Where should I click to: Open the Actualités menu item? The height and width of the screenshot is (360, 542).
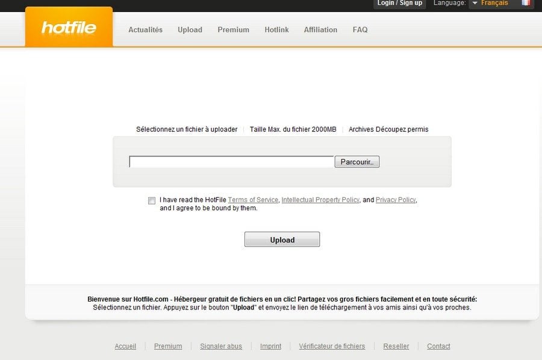coord(145,29)
